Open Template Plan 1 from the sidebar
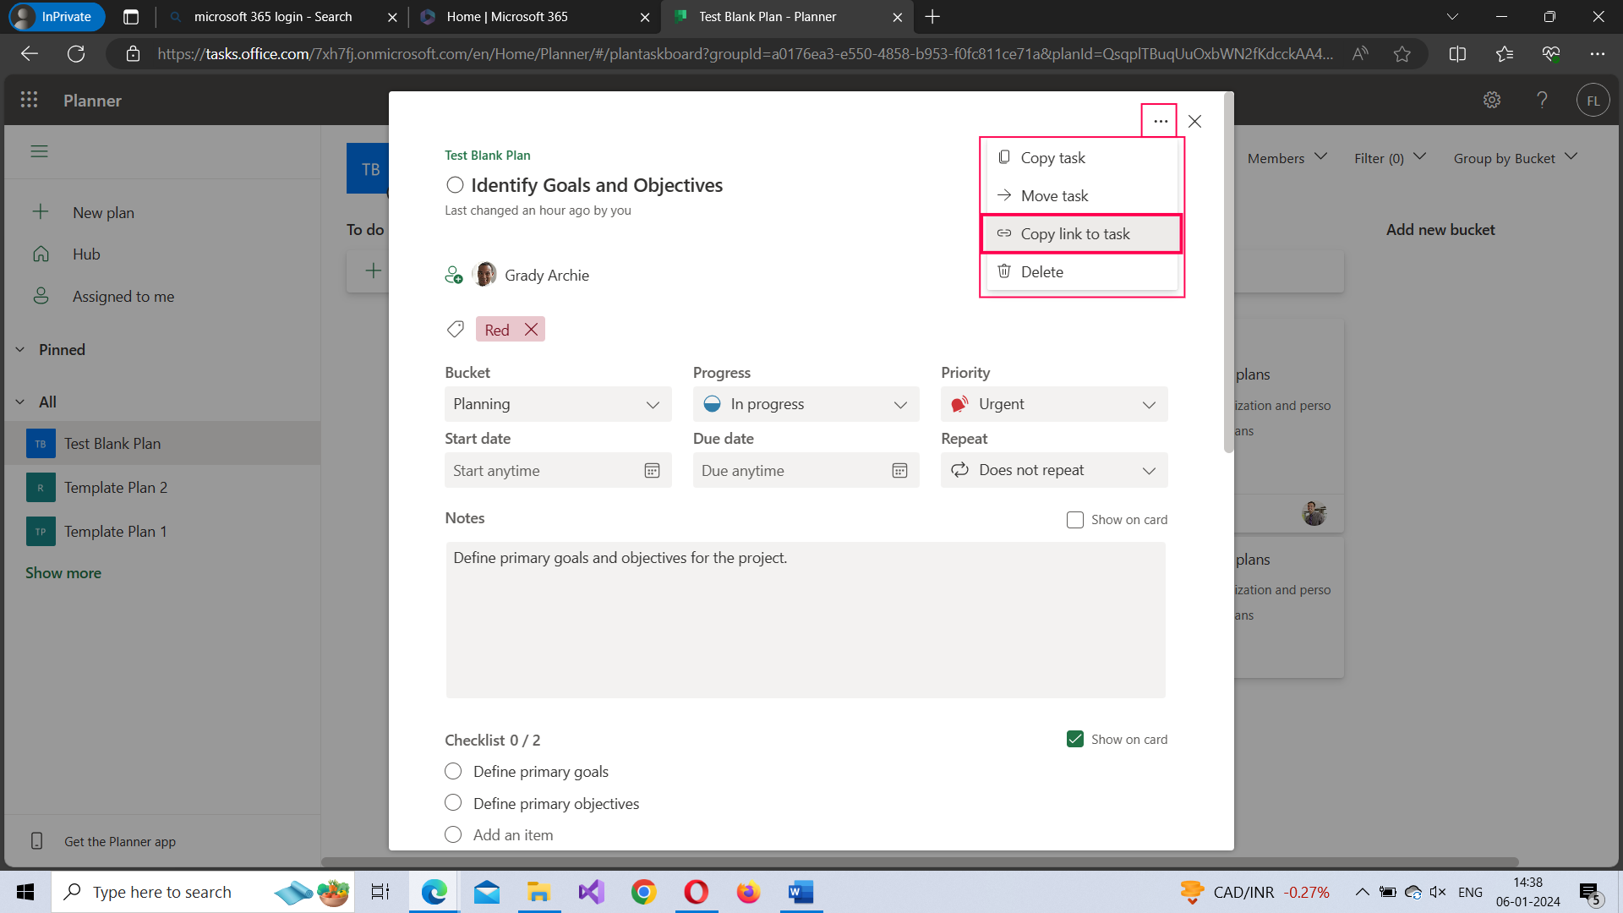 click(x=162, y=531)
